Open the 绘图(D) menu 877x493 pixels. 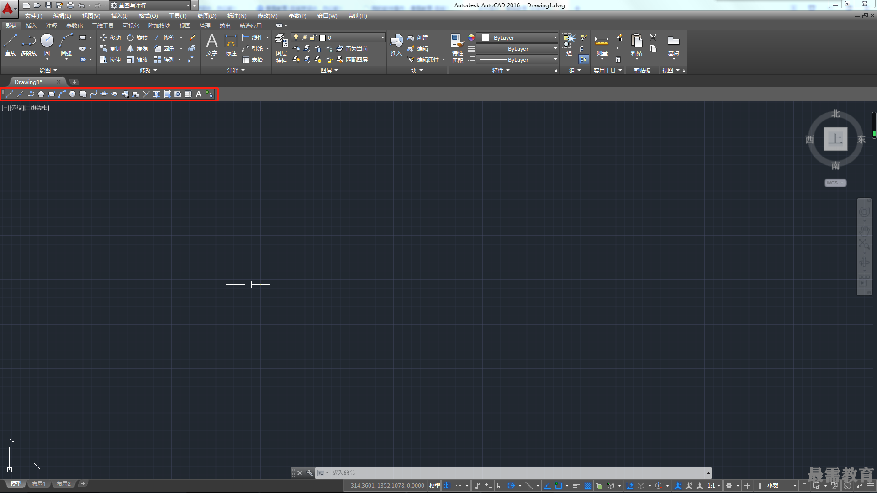(207, 16)
